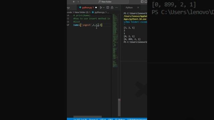Click the code minimap overview
This screenshot has width=214, height=120.
pyautogui.click(x=115, y=41)
